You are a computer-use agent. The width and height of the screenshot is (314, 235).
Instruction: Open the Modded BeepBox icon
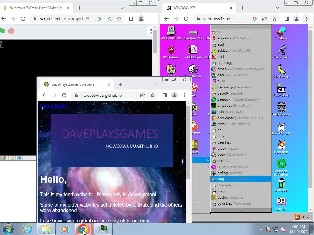281,167
